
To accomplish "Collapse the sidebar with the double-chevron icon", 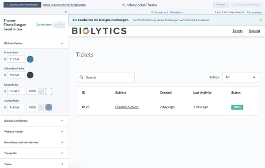I will click(x=65, y=12).
